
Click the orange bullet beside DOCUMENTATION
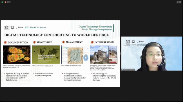[x=5, y=42]
